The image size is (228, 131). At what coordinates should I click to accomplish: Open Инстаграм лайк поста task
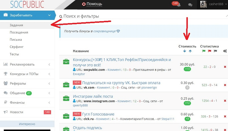point(93,96)
